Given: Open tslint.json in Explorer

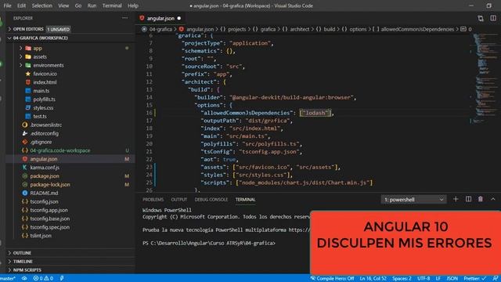Looking at the screenshot, I should (41, 236).
